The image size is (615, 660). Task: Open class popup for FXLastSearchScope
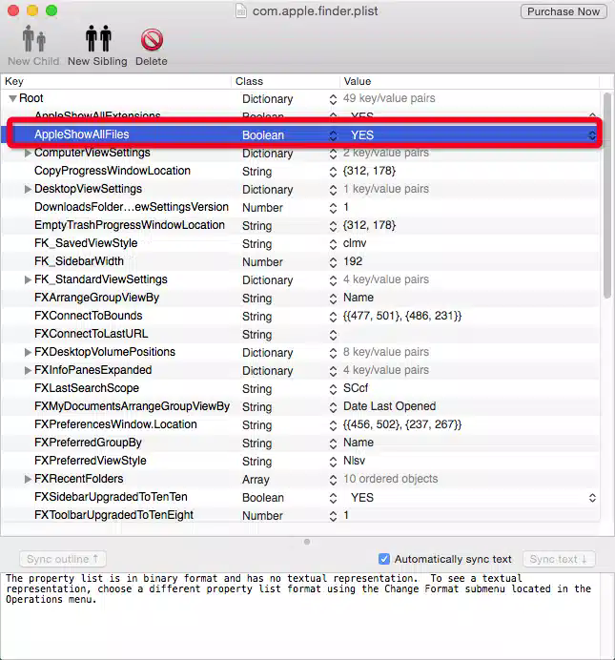[333, 389]
